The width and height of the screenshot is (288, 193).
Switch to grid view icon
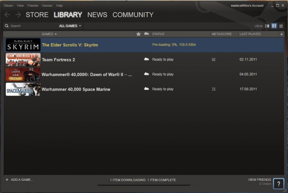tap(281, 26)
